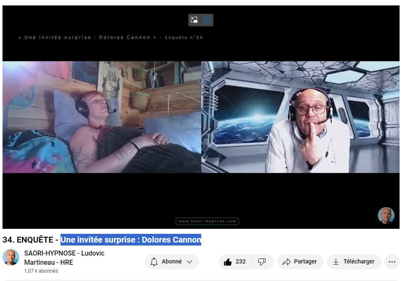Screen dimensions: 405x281
Task: Click the 1,07 k abonnés subscriber count
Action: 41,271
